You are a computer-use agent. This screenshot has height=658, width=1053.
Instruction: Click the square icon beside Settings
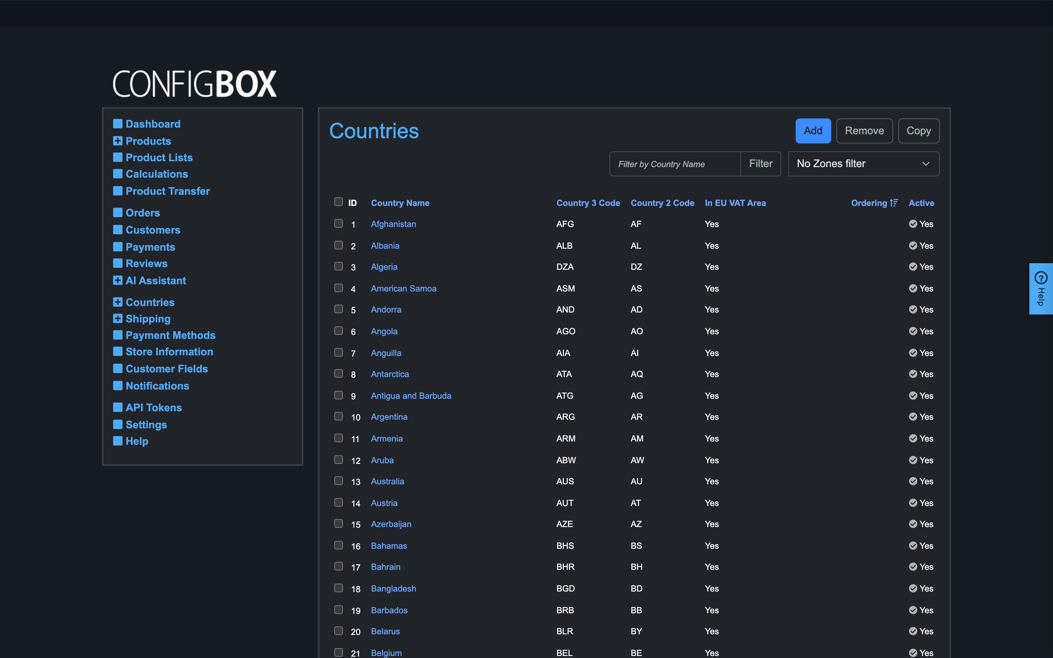pos(117,424)
